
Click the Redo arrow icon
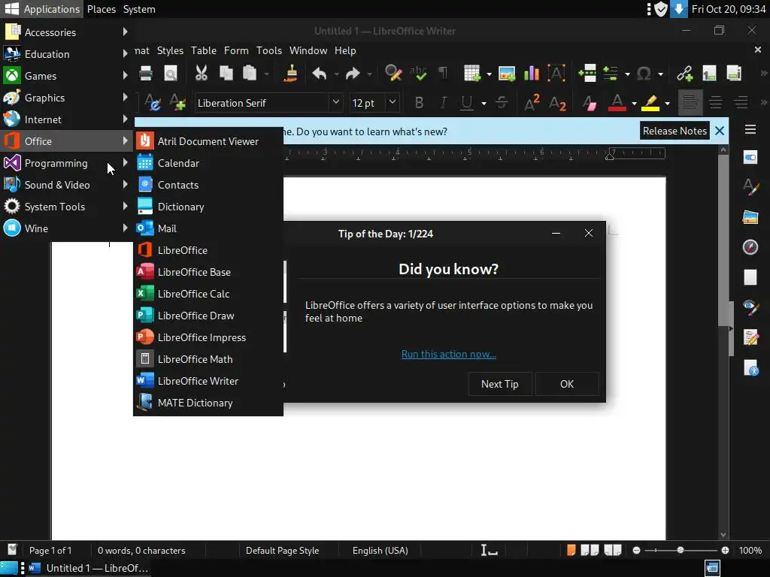tap(353, 74)
